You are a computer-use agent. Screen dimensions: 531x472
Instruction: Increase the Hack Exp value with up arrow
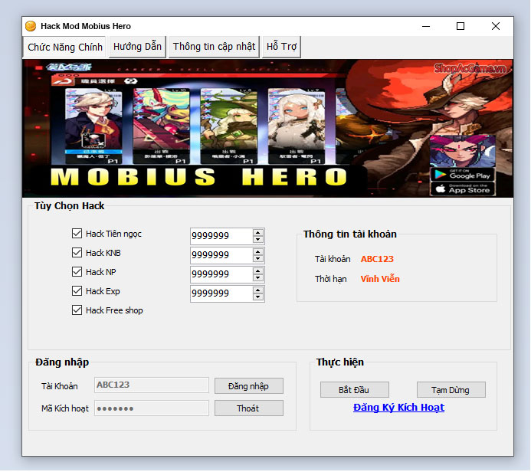[258, 290]
